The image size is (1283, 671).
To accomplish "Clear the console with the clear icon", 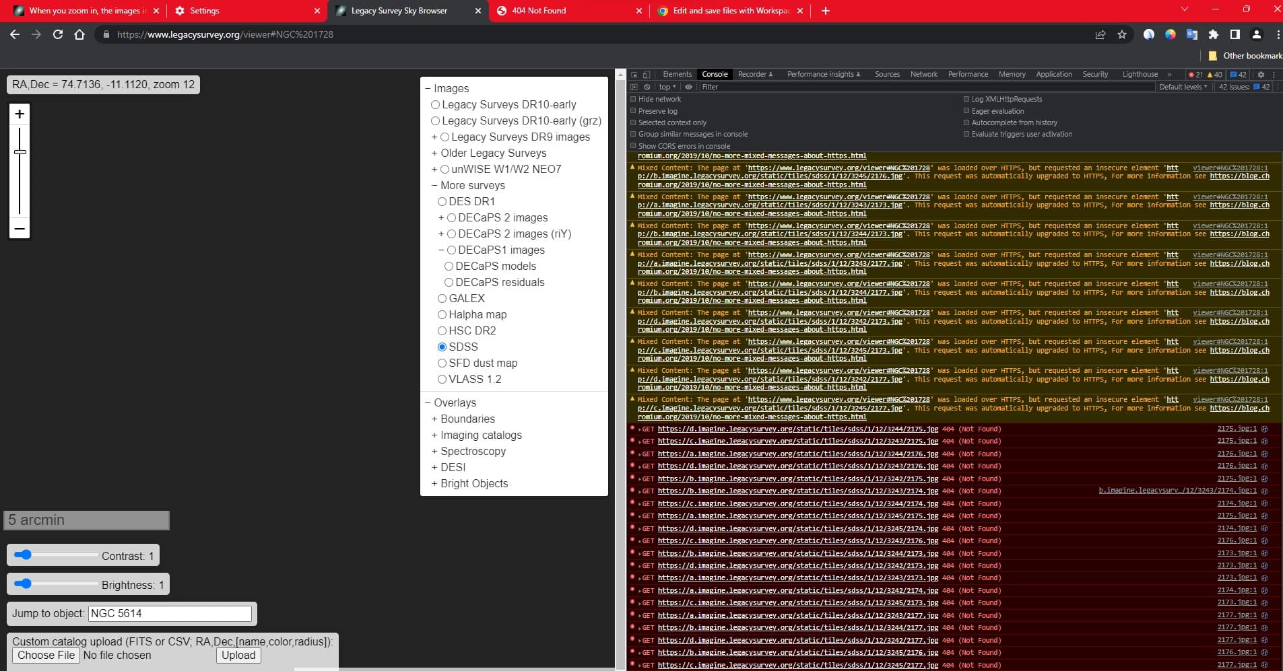I will pyautogui.click(x=647, y=87).
